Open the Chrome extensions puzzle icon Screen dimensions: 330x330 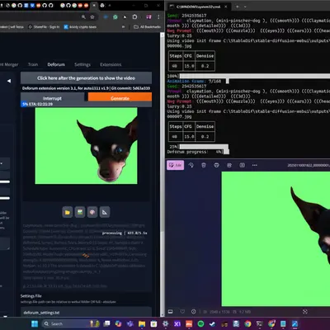(134, 17)
